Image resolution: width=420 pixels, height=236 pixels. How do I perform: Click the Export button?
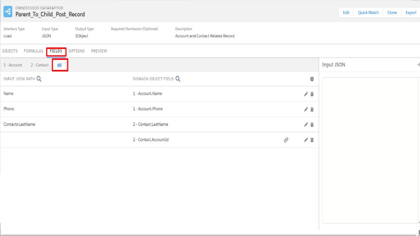[411, 13]
